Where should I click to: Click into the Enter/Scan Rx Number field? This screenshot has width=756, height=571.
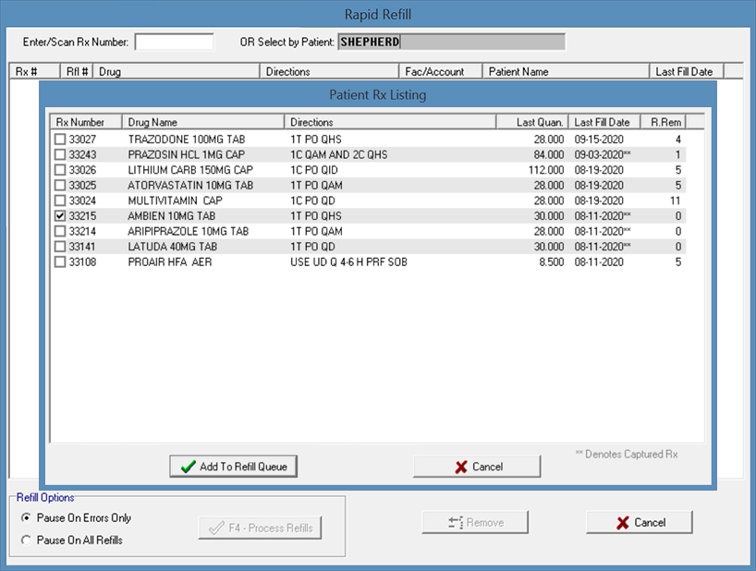point(174,43)
